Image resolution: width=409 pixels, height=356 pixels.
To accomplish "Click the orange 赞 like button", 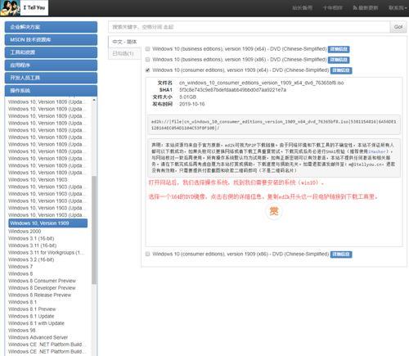I will coord(274,211).
